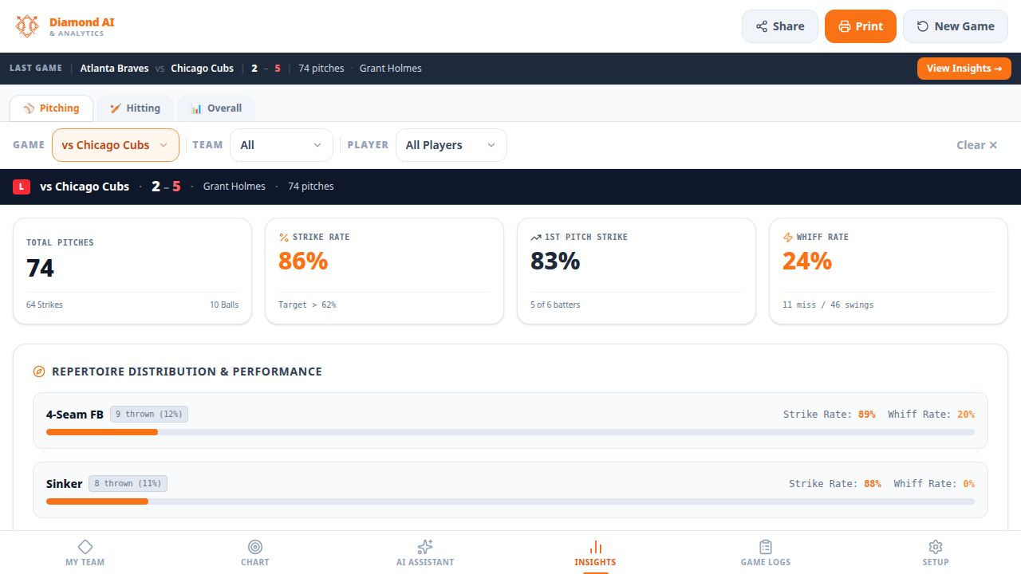
Task: Open the AI Assistant sparkle icon
Action: pyautogui.click(x=425, y=547)
